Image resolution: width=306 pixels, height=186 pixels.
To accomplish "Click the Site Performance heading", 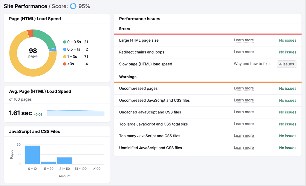I will [x=25, y=6].
